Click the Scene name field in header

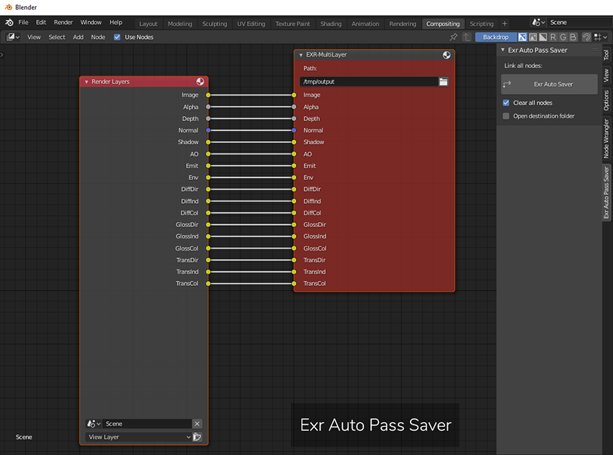point(580,22)
